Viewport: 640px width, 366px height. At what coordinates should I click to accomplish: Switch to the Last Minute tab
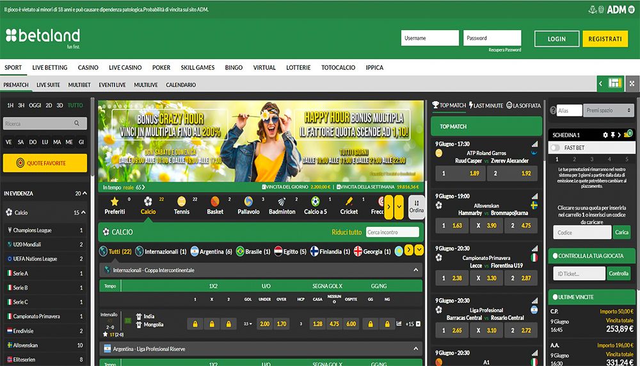[x=486, y=105]
